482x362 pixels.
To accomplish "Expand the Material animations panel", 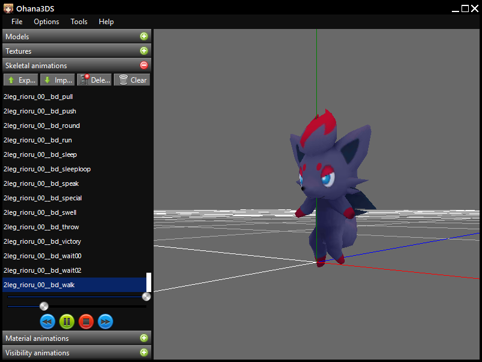I will pos(143,338).
